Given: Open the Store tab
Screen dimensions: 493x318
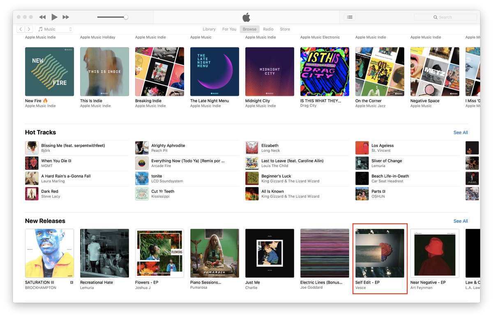Looking at the screenshot, I should [285, 29].
